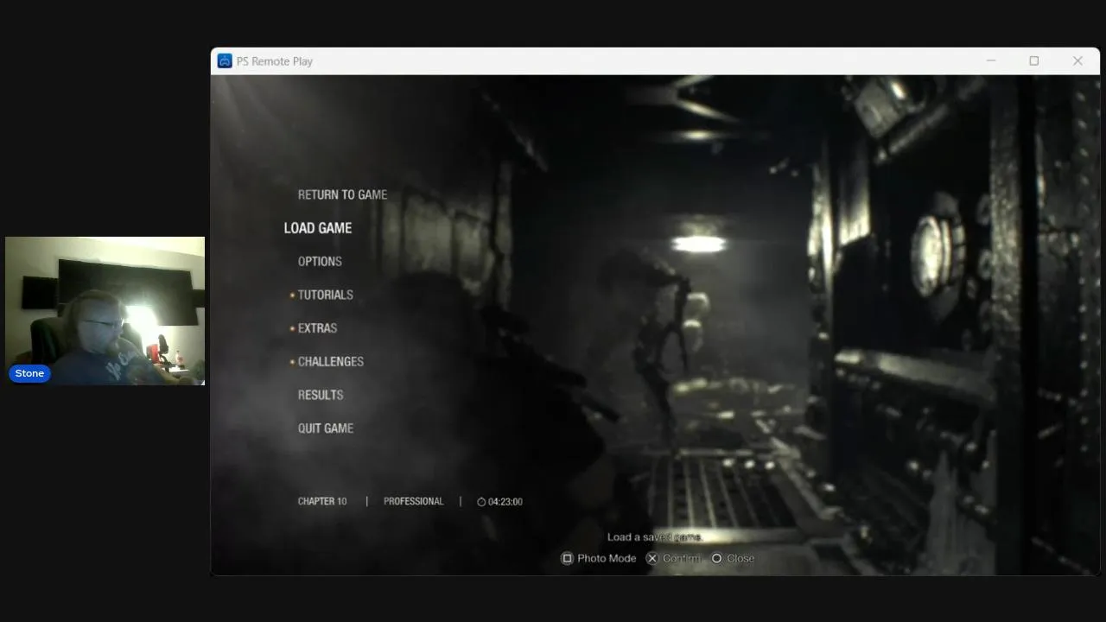
Task: Minimize the PS Remote Play window
Action: 991,61
